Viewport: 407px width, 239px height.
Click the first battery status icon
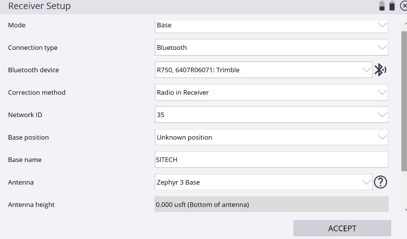(382, 6)
